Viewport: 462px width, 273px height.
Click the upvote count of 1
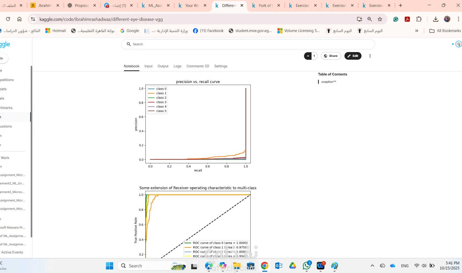[x=314, y=56]
